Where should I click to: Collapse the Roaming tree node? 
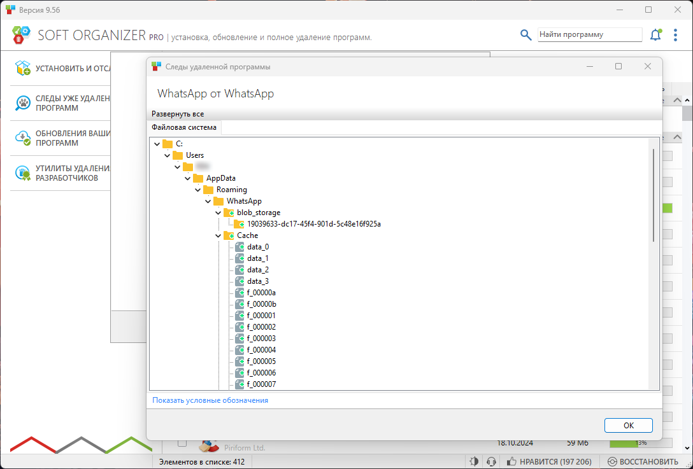coord(197,190)
